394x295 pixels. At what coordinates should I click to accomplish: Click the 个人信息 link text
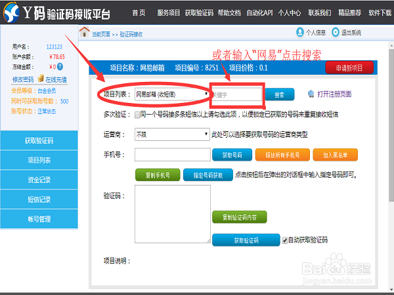click(316, 32)
